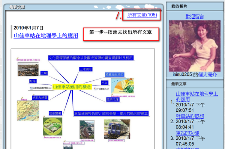
Task: Click the ppt attachment icon right of center node
Action: click(x=95, y=89)
